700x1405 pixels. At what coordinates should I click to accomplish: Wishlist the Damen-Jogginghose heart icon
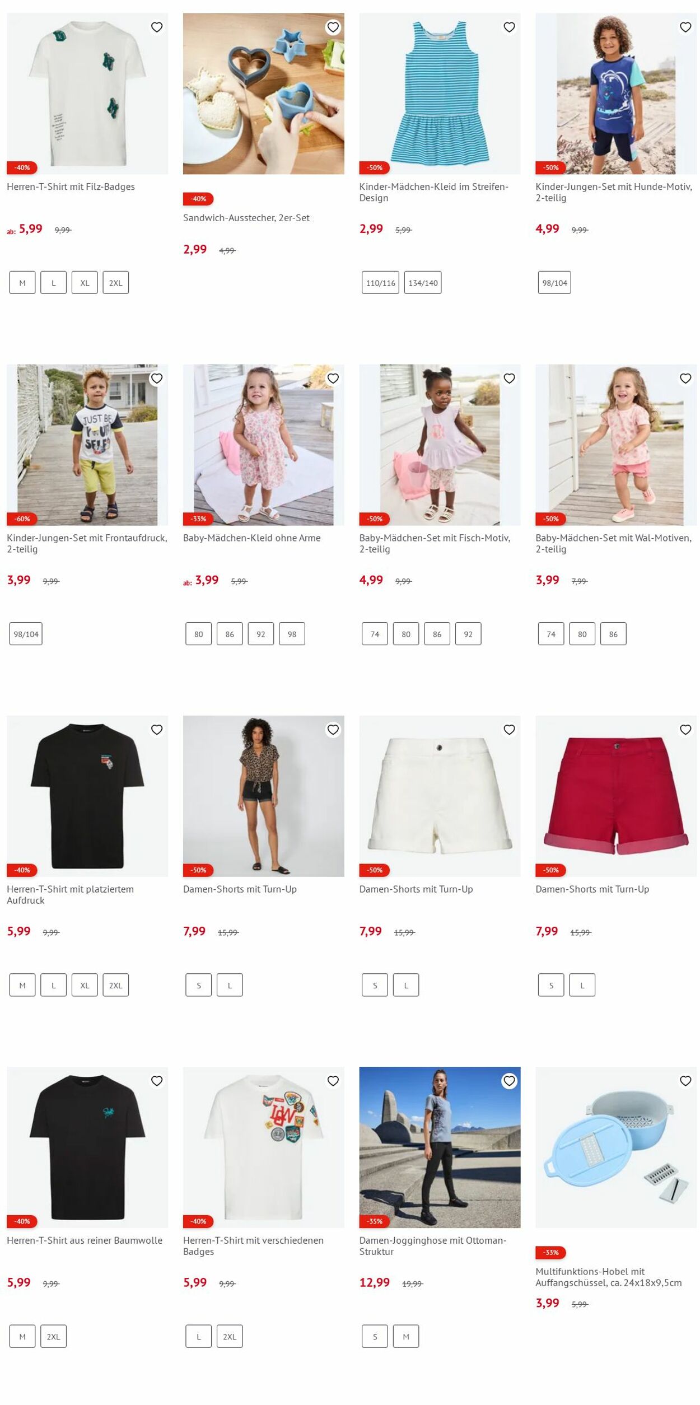(509, 1081)
